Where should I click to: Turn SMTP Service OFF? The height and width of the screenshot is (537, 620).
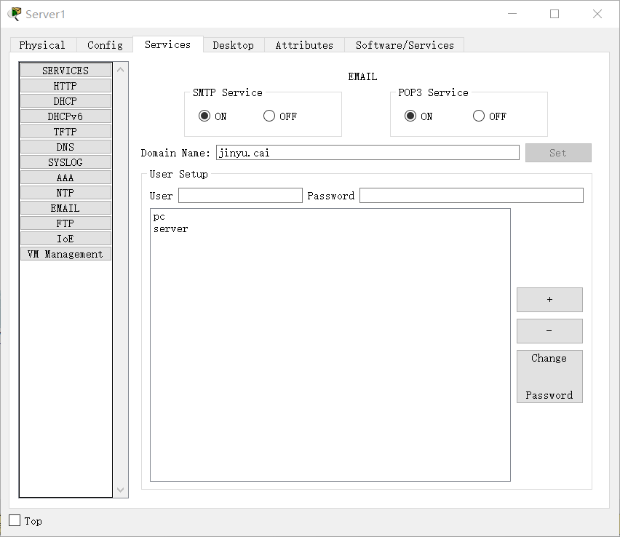[x=269, y=116]
